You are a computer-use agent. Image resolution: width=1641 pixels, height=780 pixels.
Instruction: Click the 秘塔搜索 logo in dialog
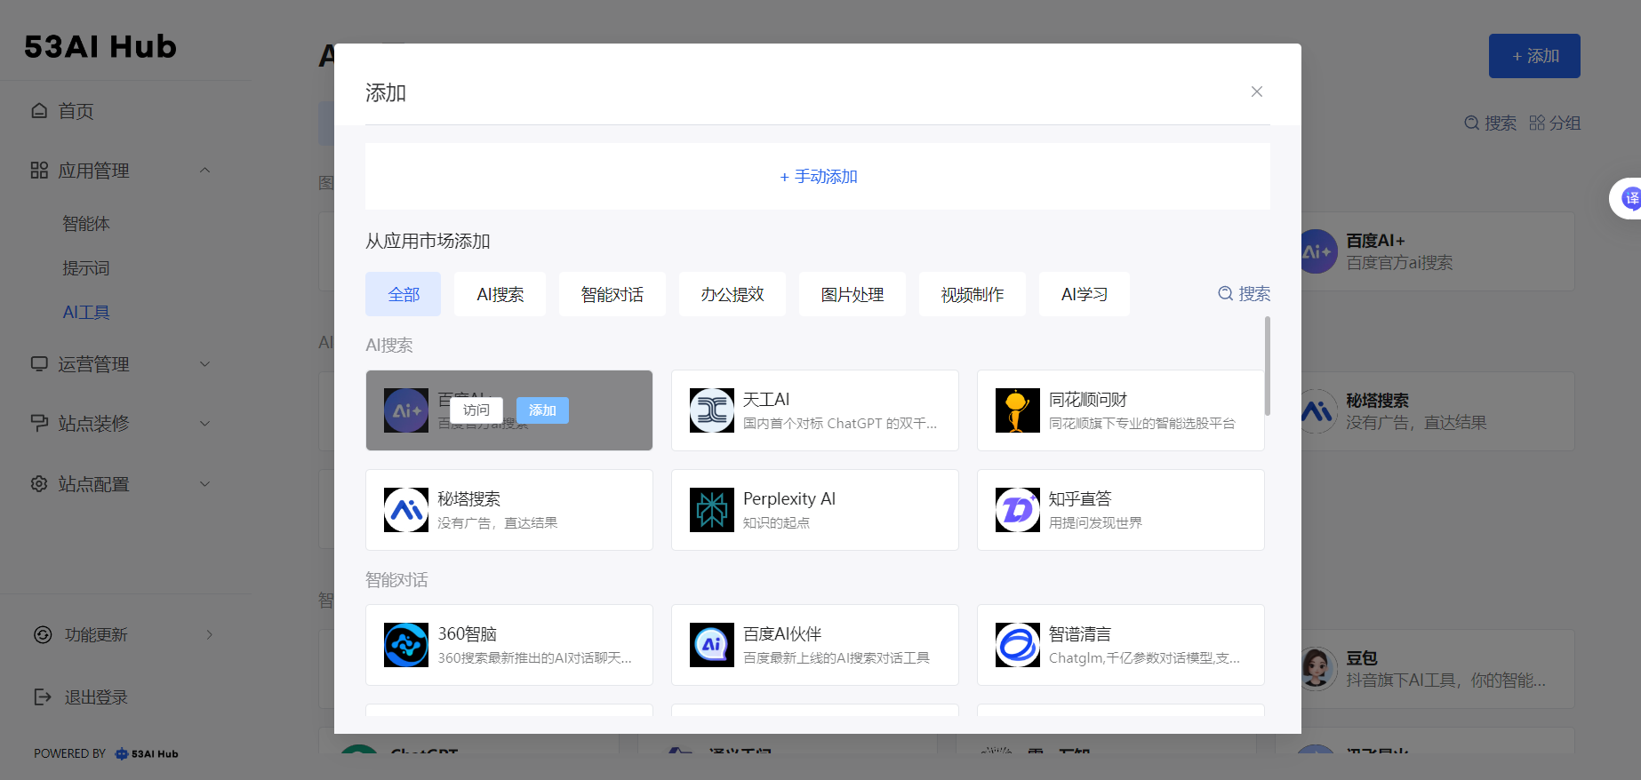click(x=405, y=510)
